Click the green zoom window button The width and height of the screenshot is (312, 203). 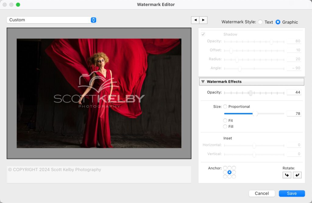[x=18, y=5]
